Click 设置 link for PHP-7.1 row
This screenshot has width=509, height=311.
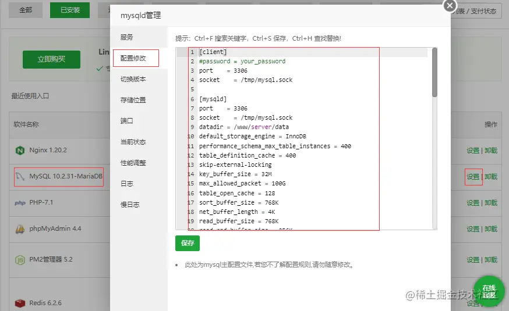pos(473,203)
